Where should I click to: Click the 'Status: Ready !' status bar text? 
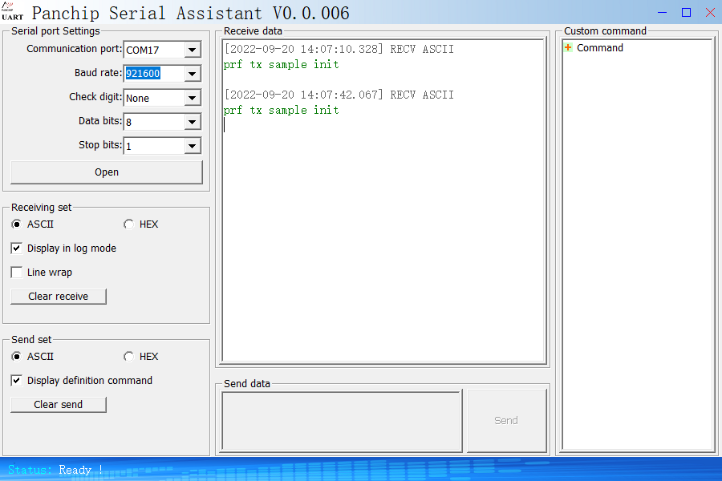[x=55, y=470]
